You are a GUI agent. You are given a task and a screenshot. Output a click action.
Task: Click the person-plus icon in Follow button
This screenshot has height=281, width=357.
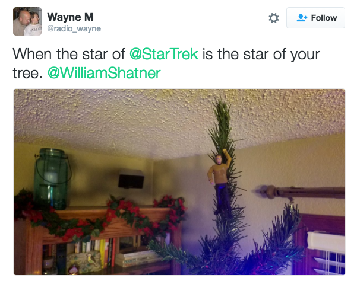point(302,18)
